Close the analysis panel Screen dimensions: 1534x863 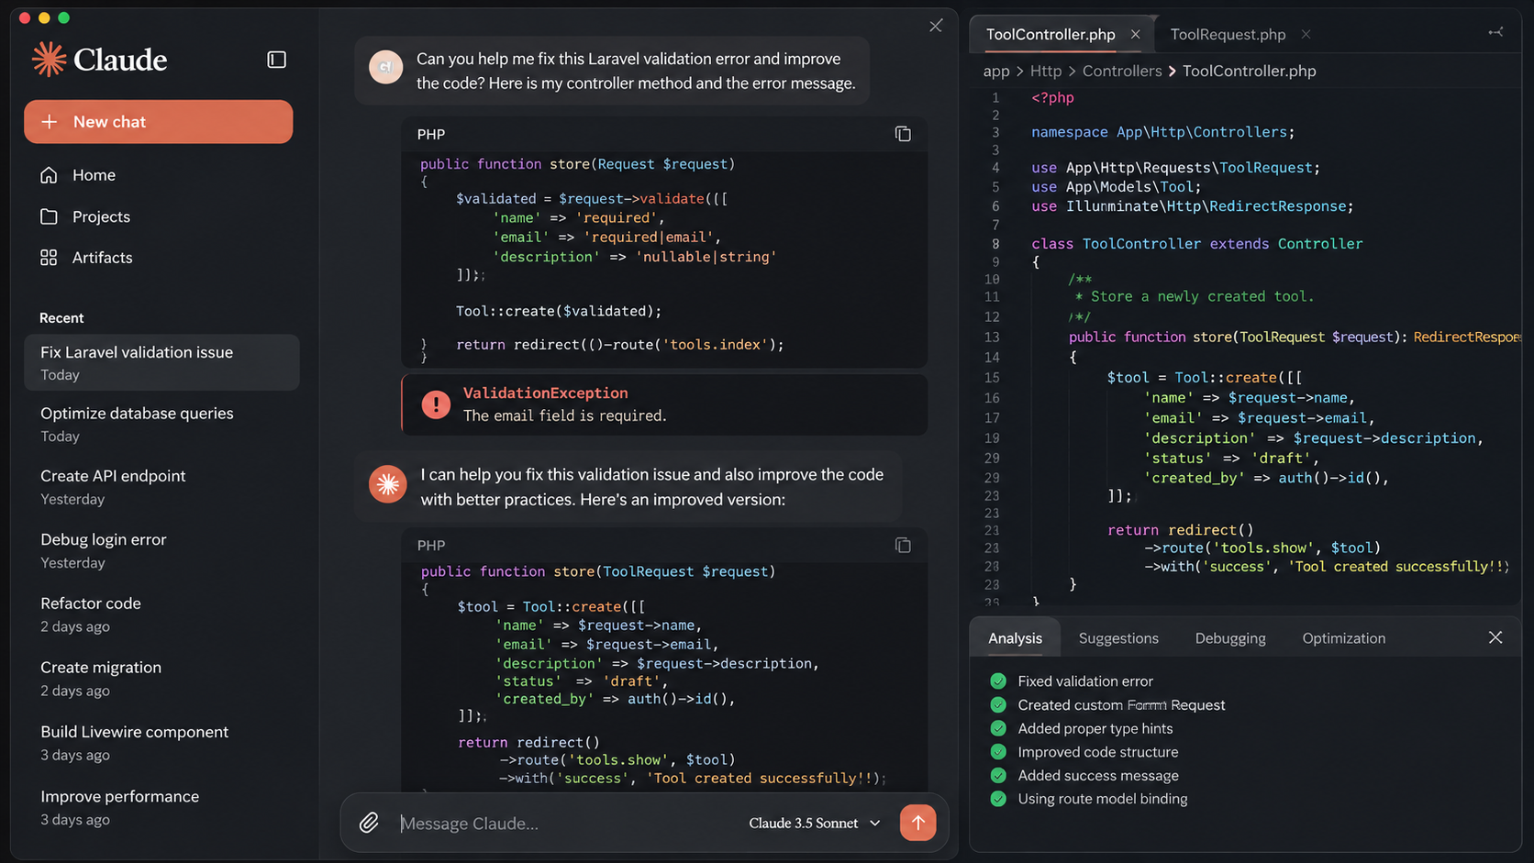tap(1495, 637)
